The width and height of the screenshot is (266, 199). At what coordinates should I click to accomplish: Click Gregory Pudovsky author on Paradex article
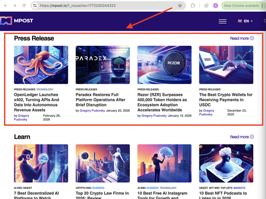click(x=92, y=111)
